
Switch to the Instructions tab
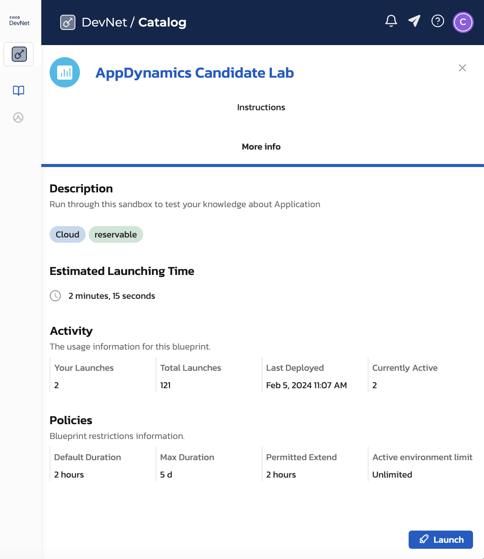tap(261, 108)
